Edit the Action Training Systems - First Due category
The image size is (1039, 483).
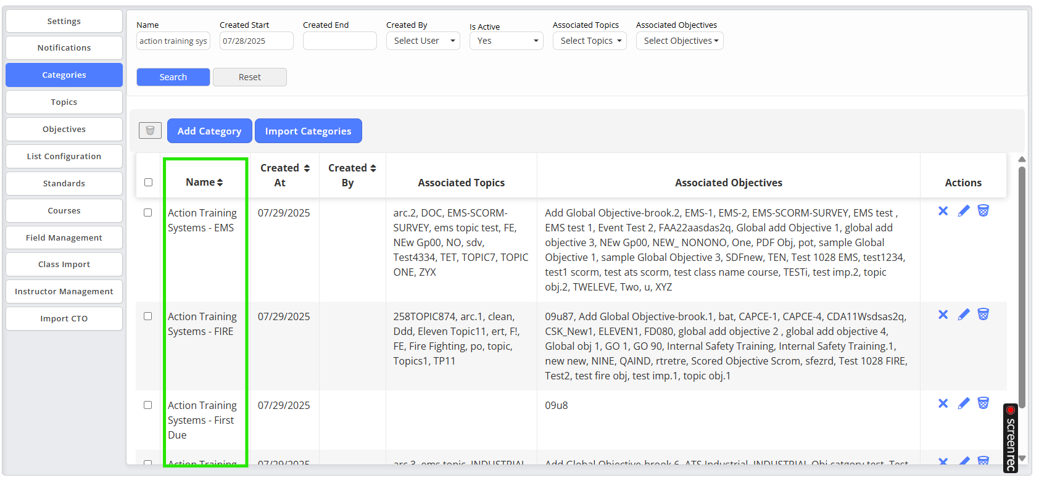[963, 403]
